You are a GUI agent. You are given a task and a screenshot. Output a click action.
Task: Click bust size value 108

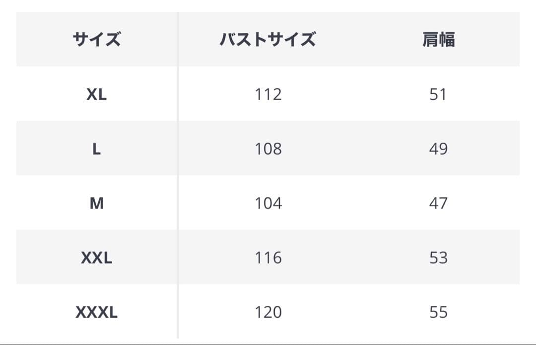point(268,149)
